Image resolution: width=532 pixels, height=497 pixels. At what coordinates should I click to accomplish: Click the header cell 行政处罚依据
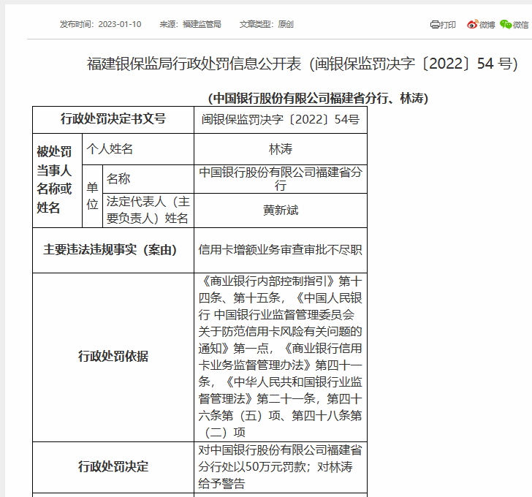point(113,357)
